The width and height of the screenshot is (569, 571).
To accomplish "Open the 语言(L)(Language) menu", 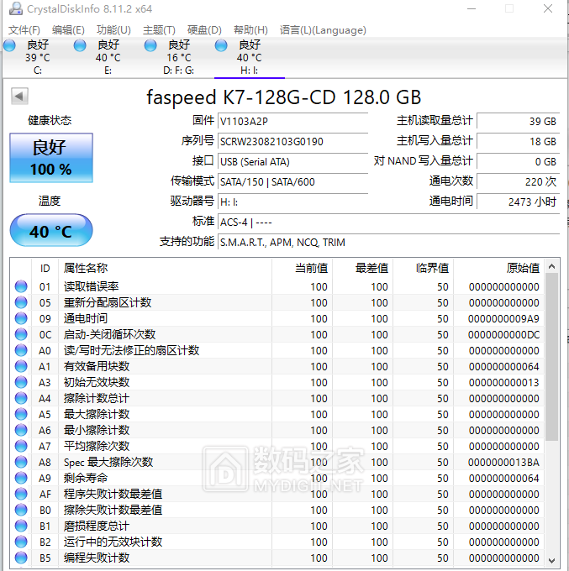I will tap(323, 30).
